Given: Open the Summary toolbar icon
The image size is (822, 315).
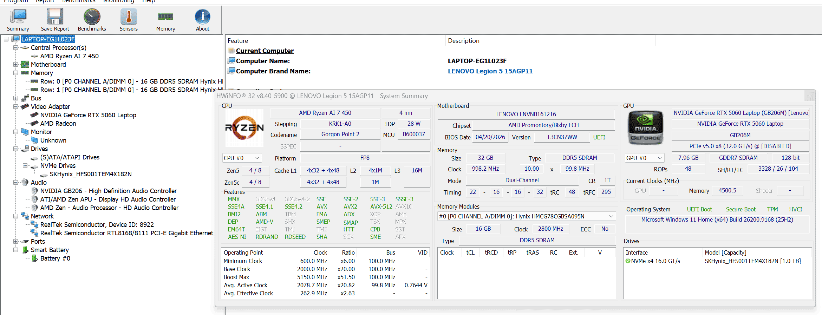Looking at the screenshot, I should [x=18, y=17].
